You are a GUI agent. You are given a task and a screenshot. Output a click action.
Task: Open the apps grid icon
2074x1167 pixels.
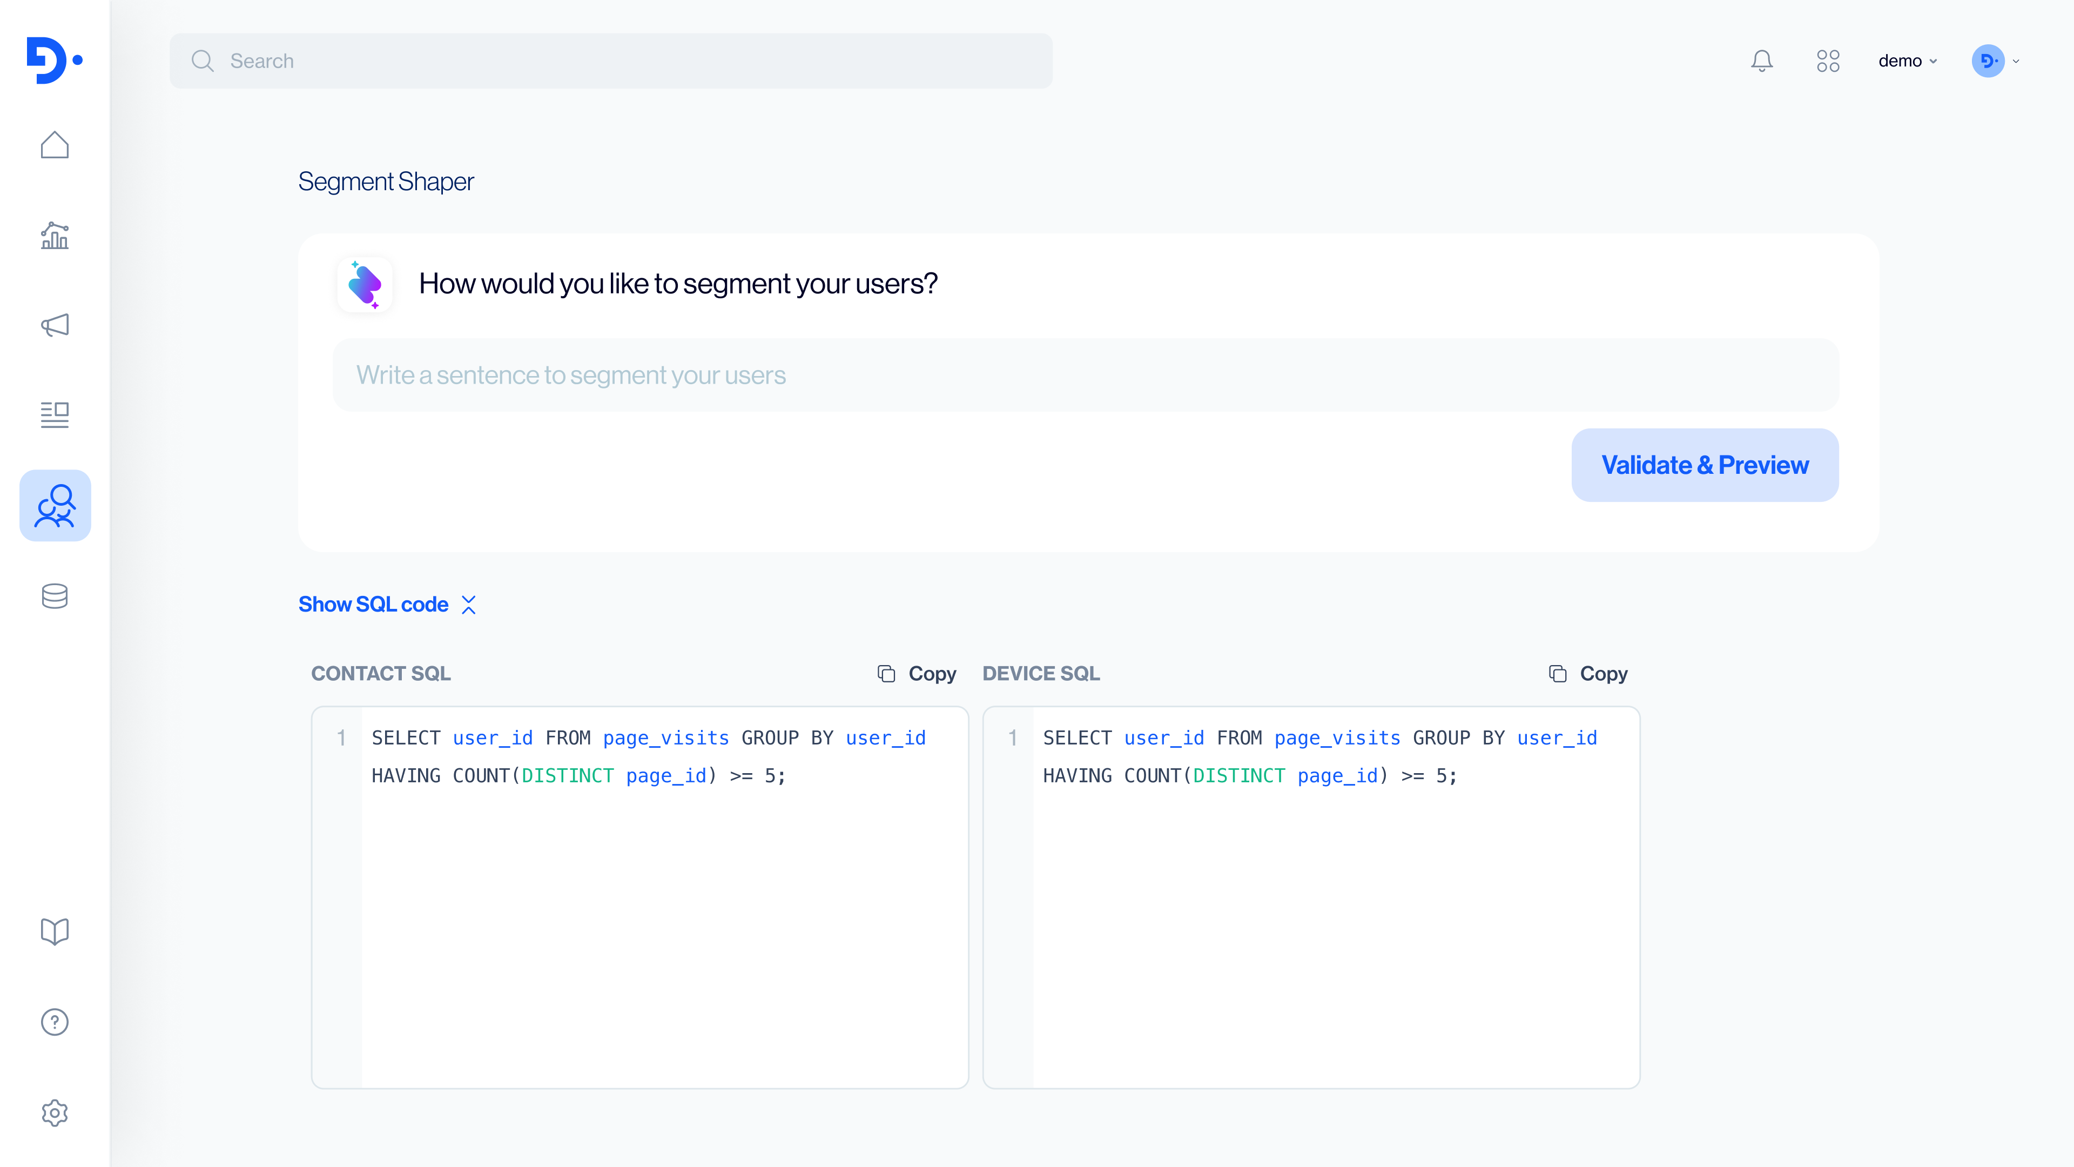point(1828,61)
